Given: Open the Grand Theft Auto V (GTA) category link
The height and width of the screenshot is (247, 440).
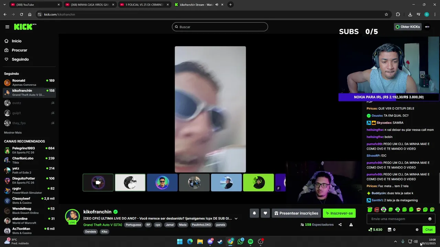Looking at the screenshot, I should tap(102, 225).
